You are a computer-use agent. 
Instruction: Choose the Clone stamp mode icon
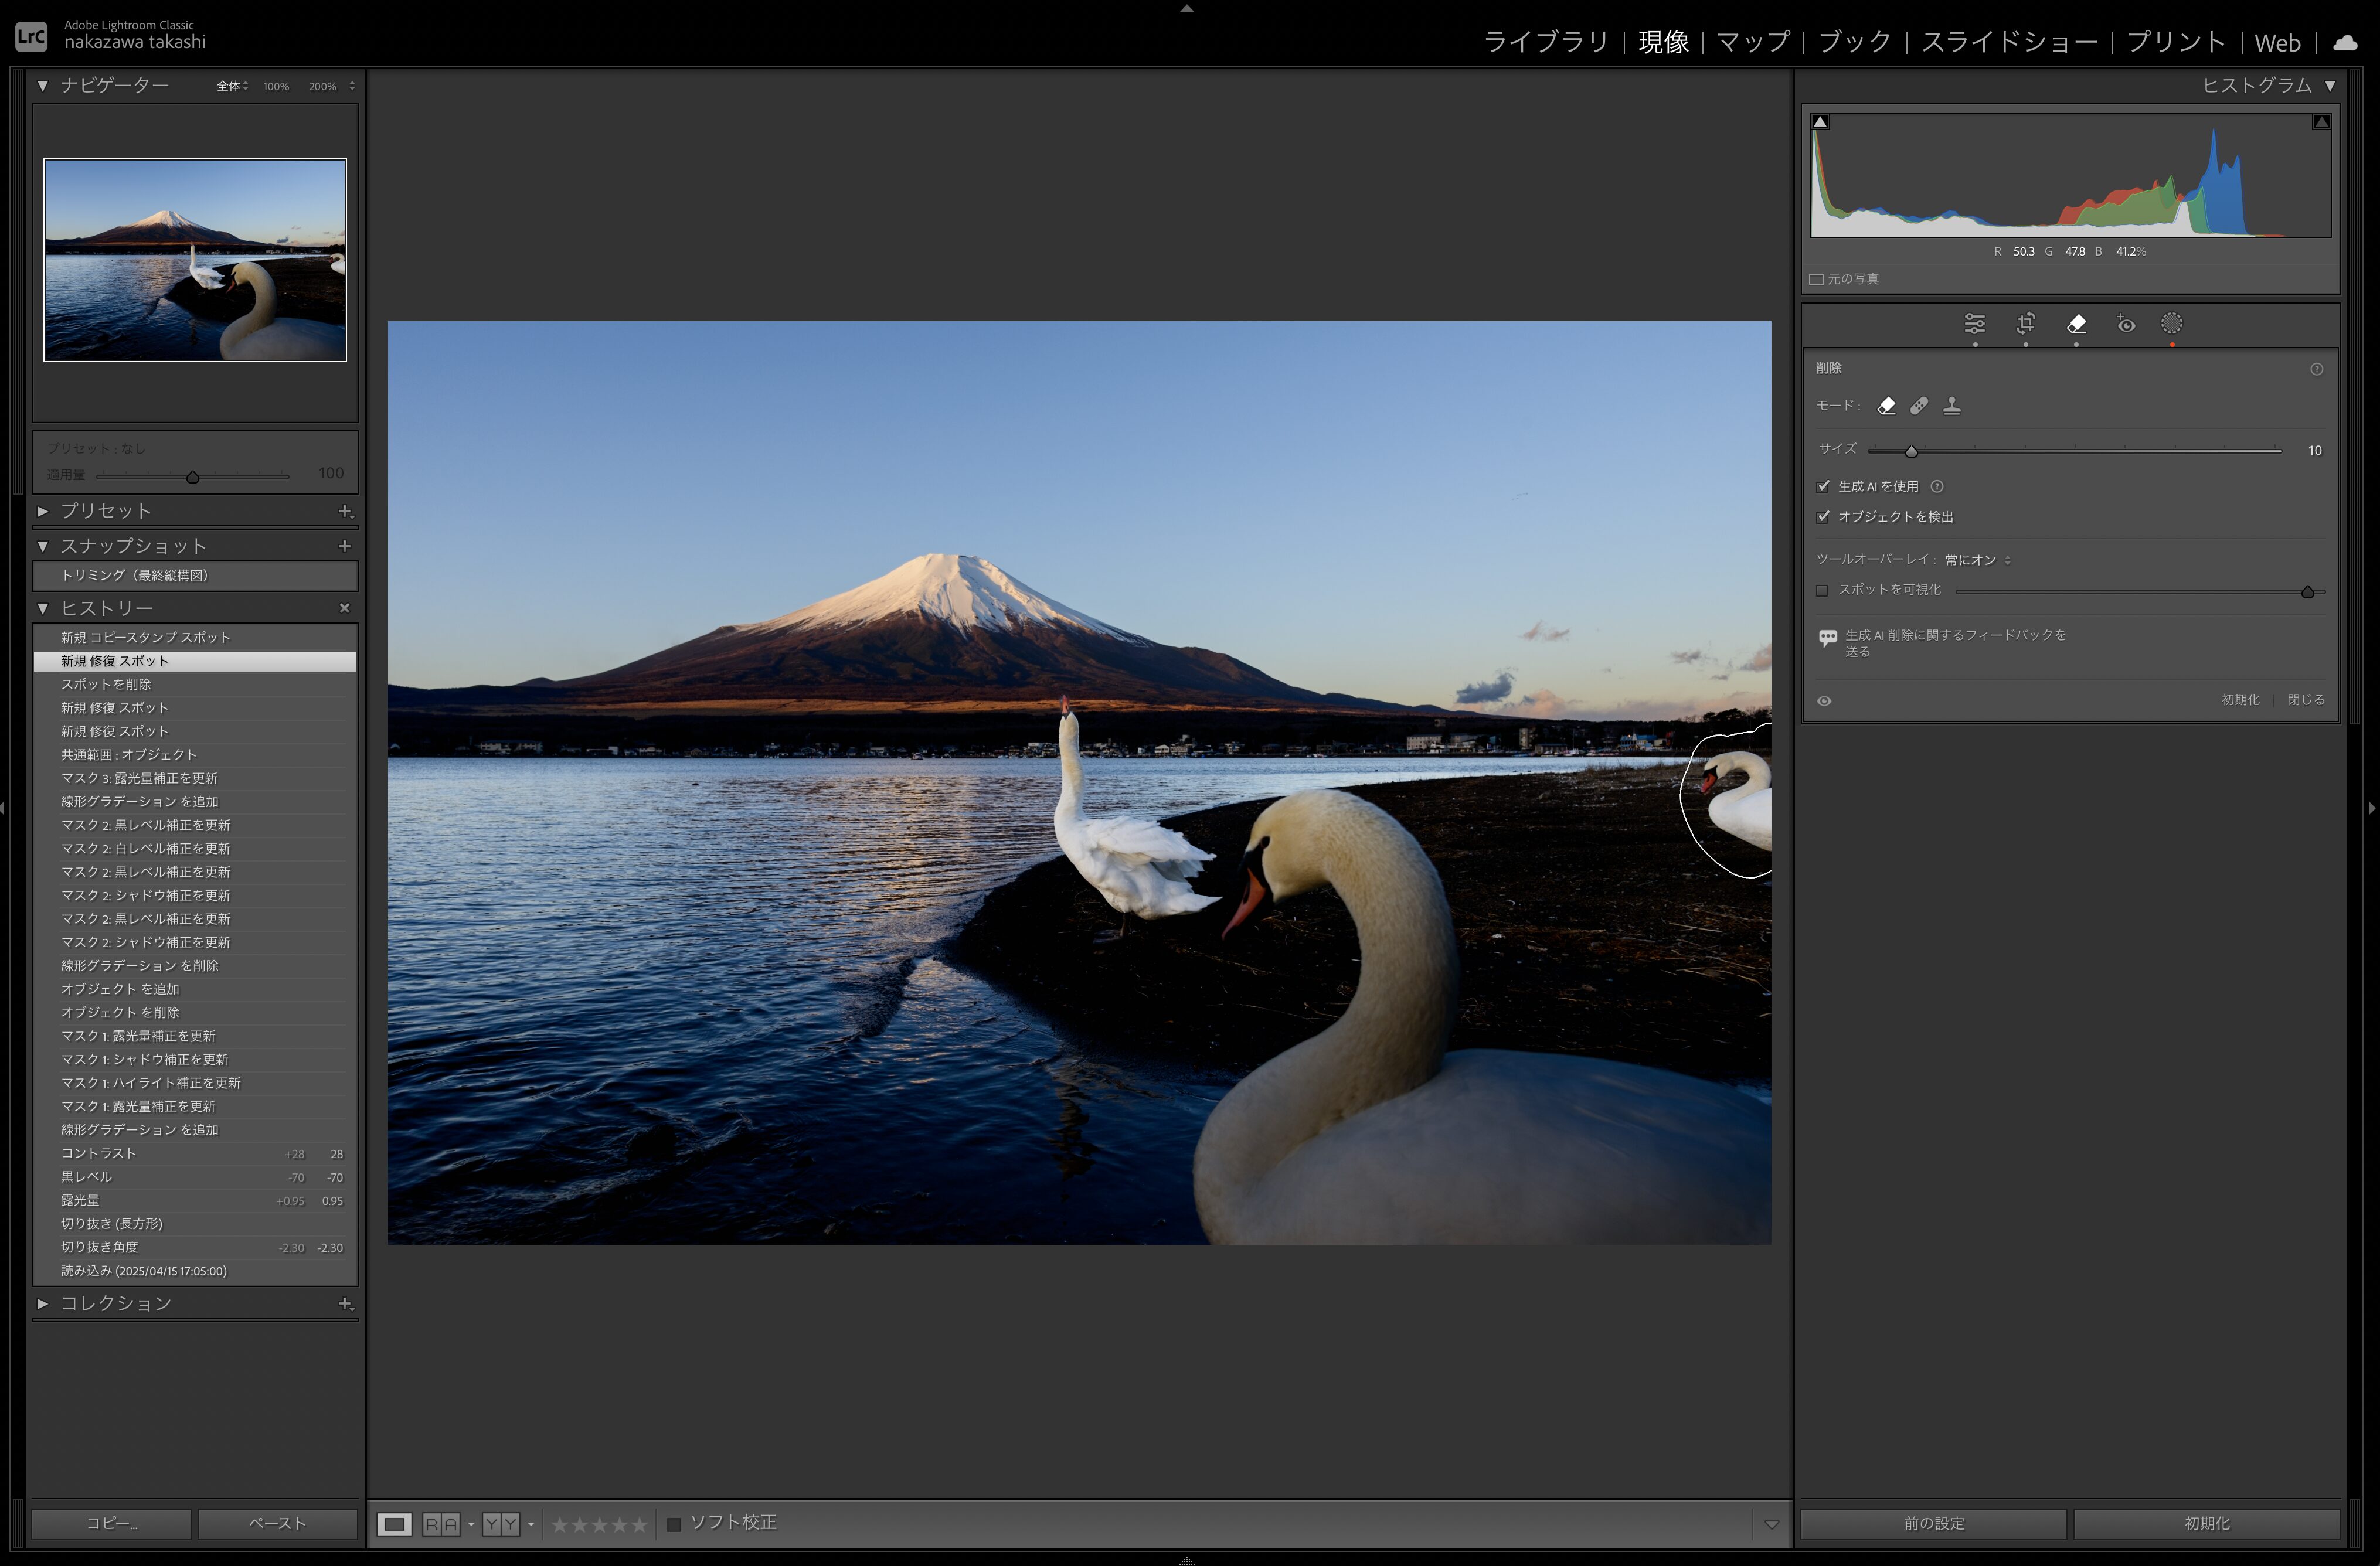(1951, 406)
